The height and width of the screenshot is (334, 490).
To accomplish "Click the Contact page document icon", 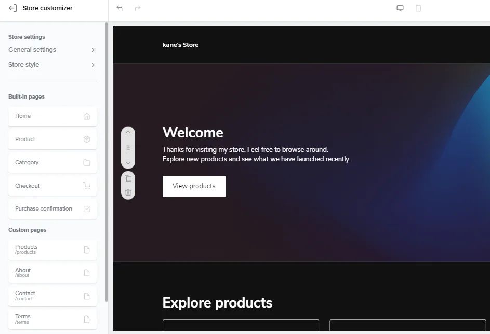I will click(x=87, y=296).
